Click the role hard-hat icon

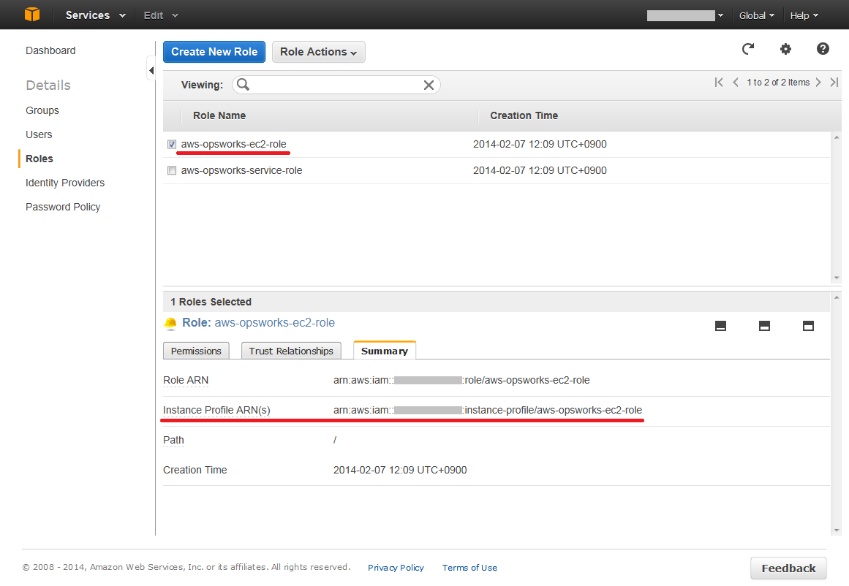170,324
